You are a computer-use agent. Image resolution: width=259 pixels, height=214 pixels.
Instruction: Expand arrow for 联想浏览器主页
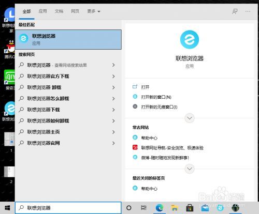(113, 132)
